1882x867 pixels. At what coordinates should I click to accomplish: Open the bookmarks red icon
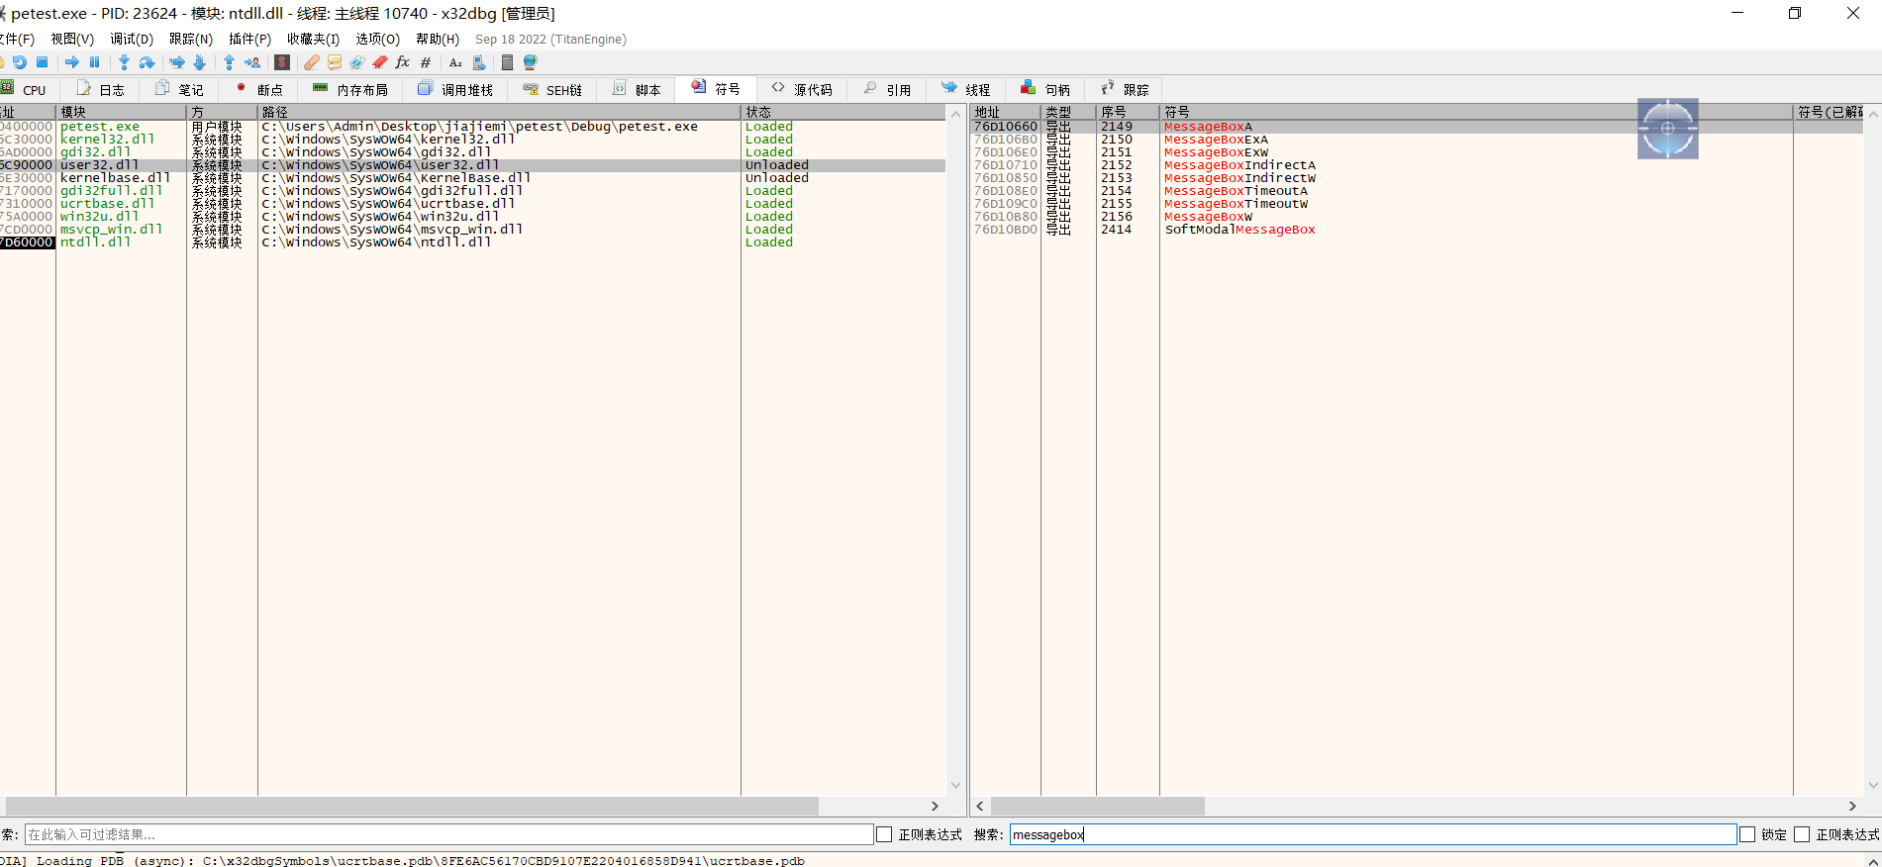pos(380,62)
